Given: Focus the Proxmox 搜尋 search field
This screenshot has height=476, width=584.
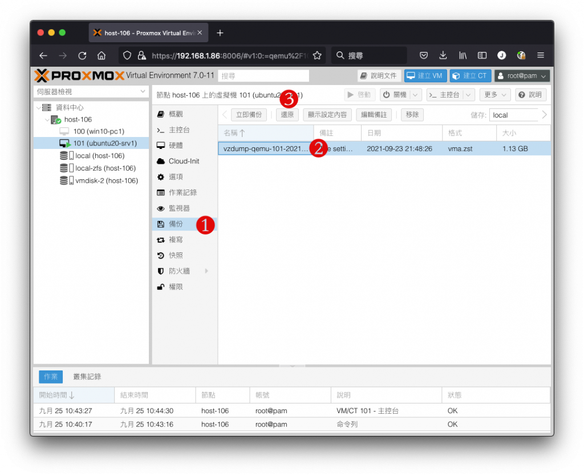Looking at the screenshot, I should click(x=263, y=76).
